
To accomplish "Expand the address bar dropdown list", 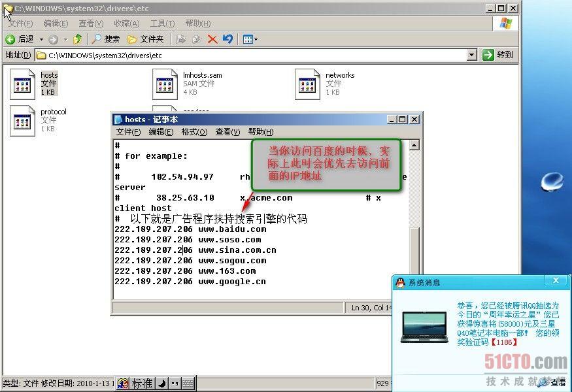I will pyautogui.click(x=472, y=56).
